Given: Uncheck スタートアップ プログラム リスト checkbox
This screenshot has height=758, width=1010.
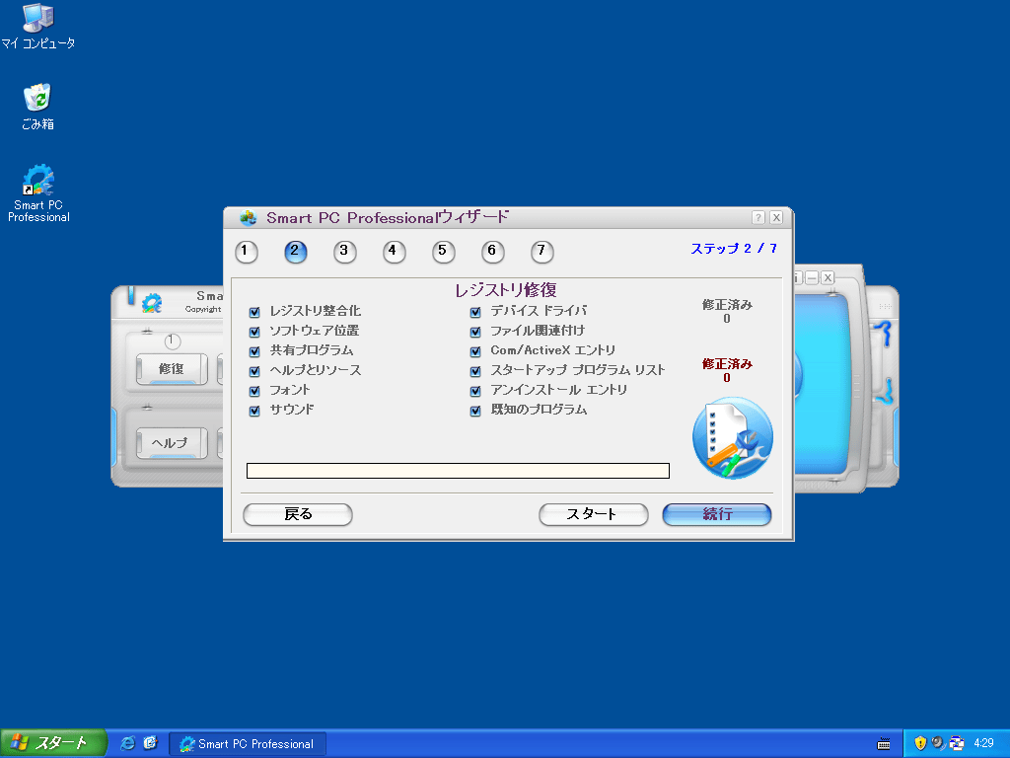Looking at the screenshot, I should [475, 371].
